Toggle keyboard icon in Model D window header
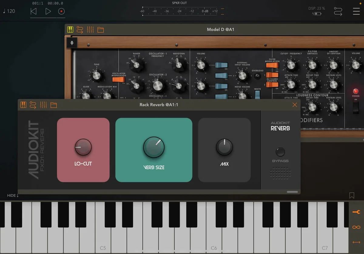The height and width of the screenshot is (254, 364). [70, 29]
